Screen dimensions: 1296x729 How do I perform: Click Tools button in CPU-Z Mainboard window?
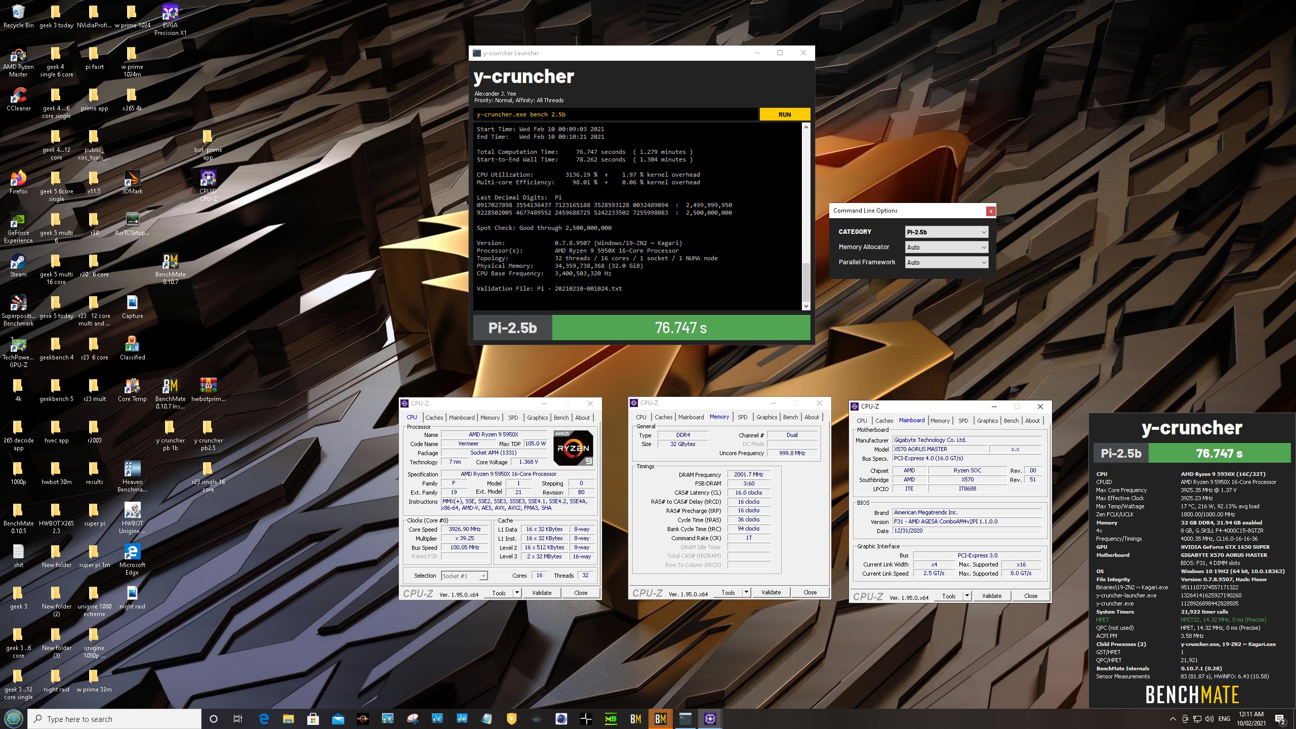coord(949,596)
